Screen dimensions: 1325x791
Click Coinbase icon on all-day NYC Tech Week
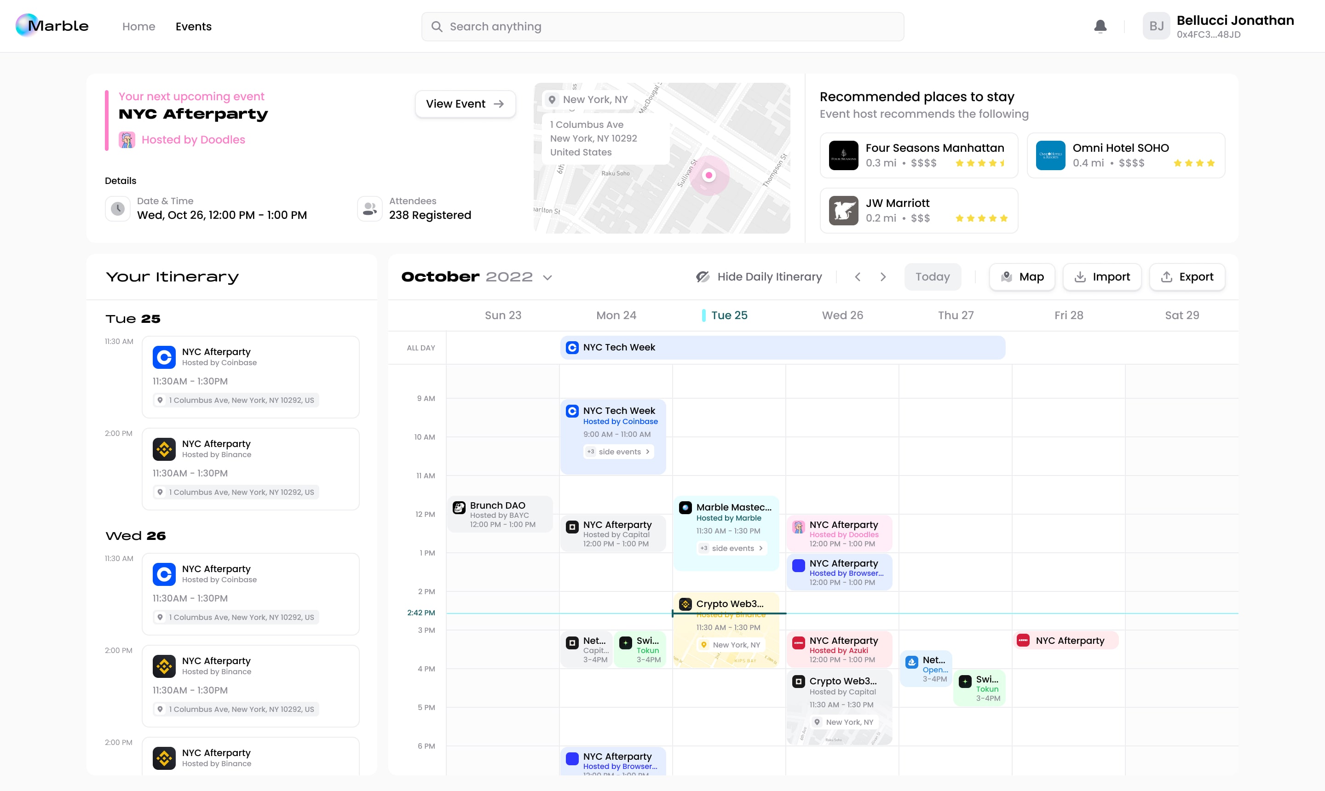click(x=572, y=348)
